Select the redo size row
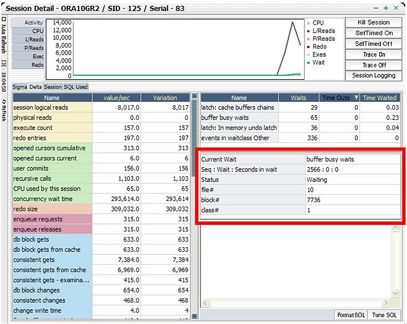Image resolution: width=407 pixels, height=324 pixels. point(101,209)
